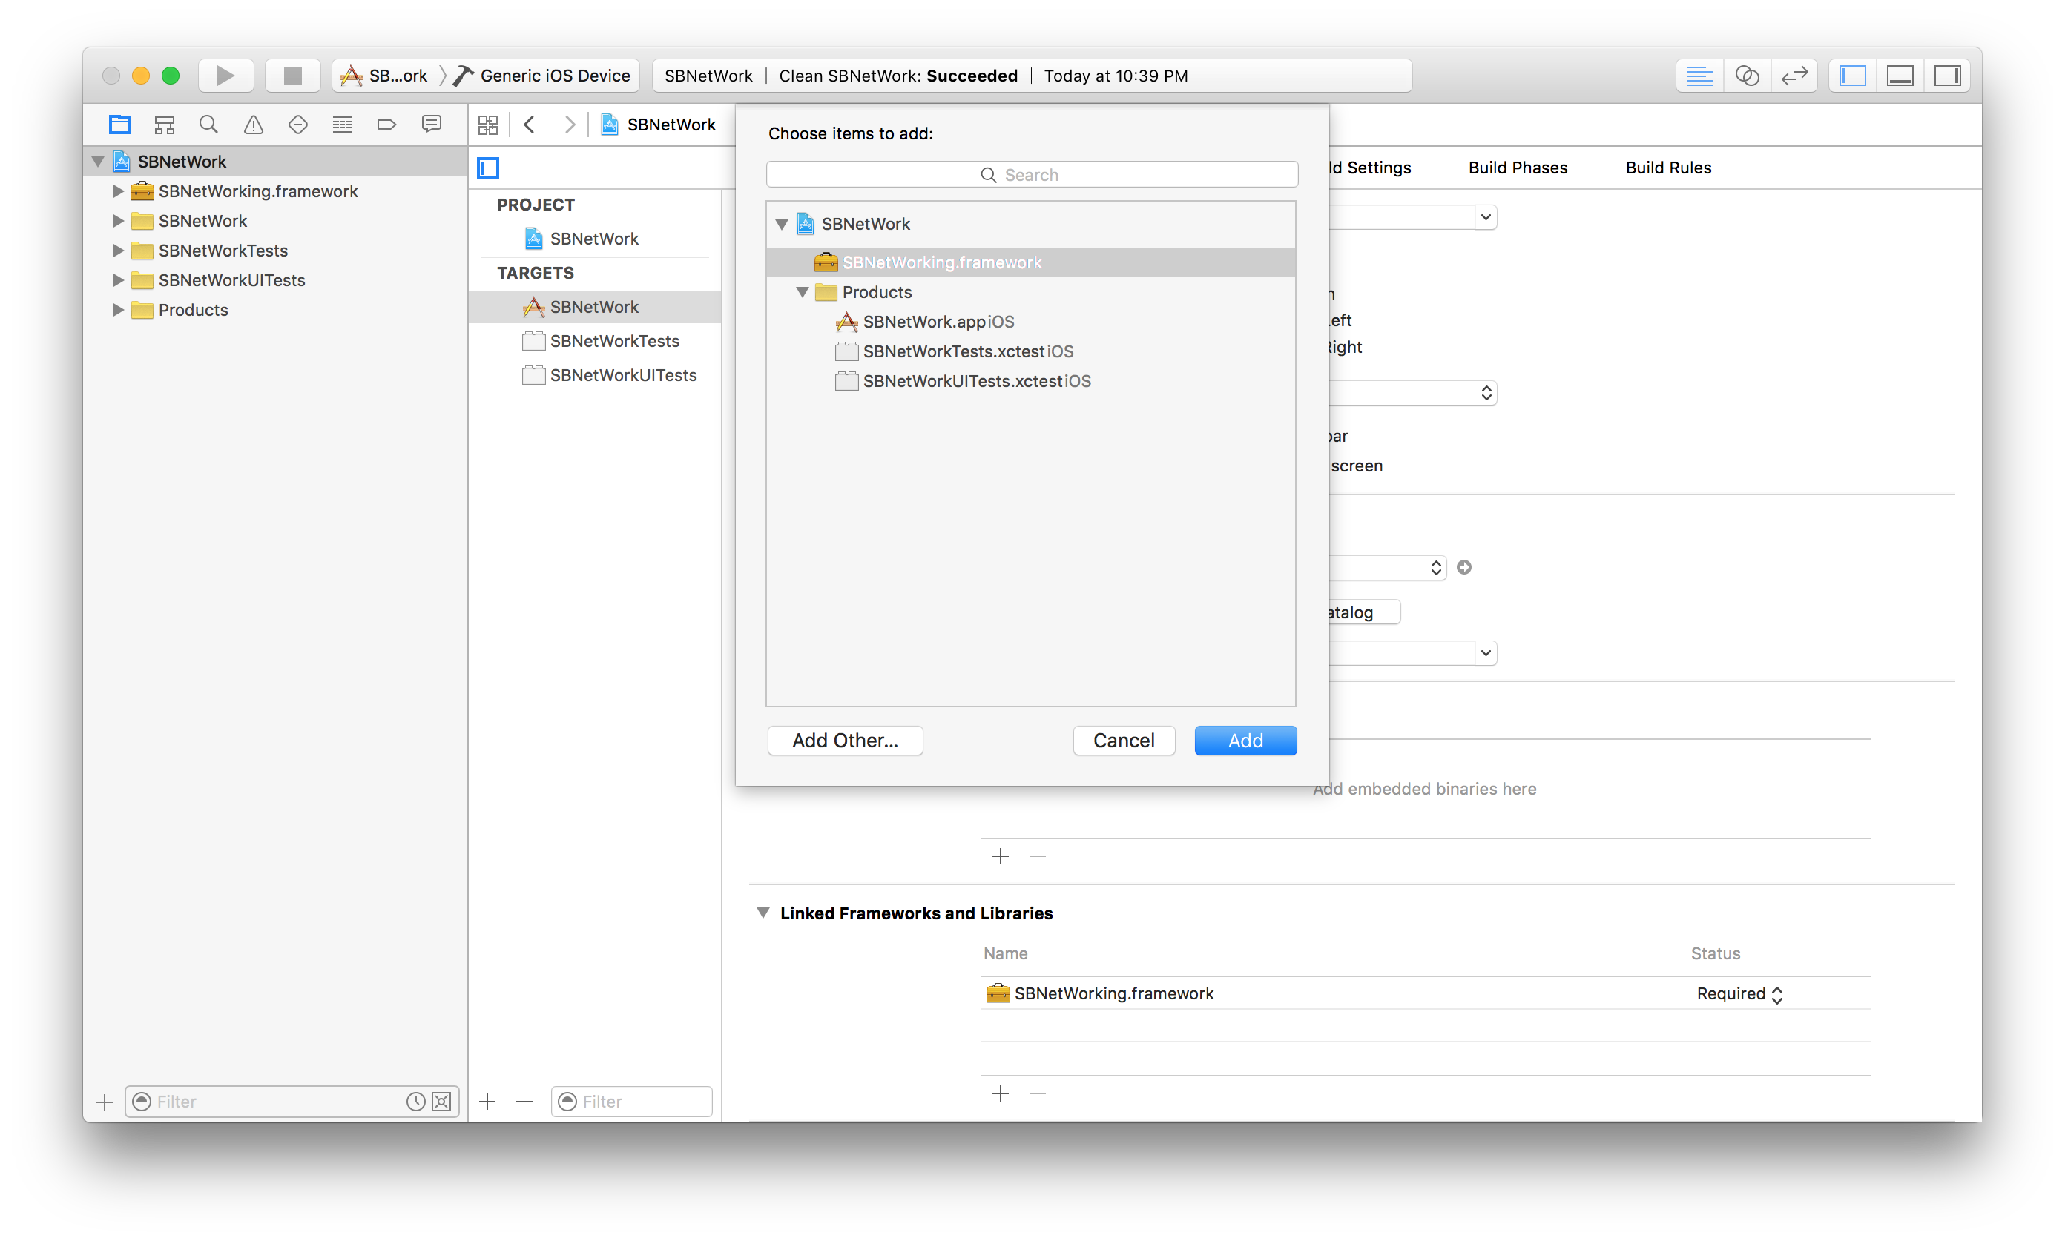Image resolution: width=2065 pixels, height=1241 pixels.
Task: Toggle the Utilities panel visibility
Action: pos(1947,76)
